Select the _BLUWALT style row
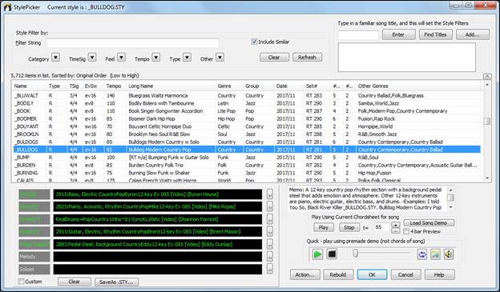Screen dimensions: 500x292 pos(247,95)
